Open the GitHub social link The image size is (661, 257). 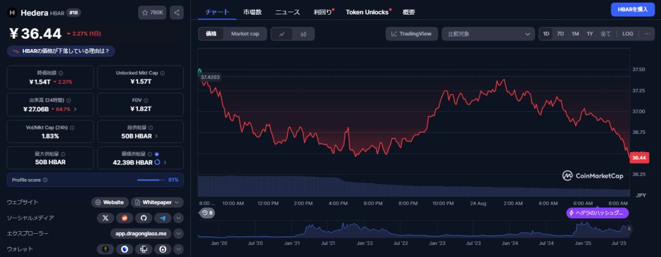point(143,218)
